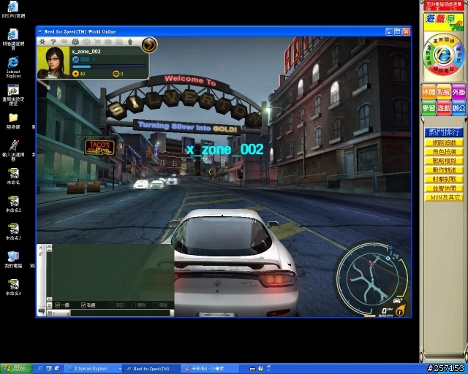468x374 pixels.
Task: Open help question mark icon
Action: 53,42
